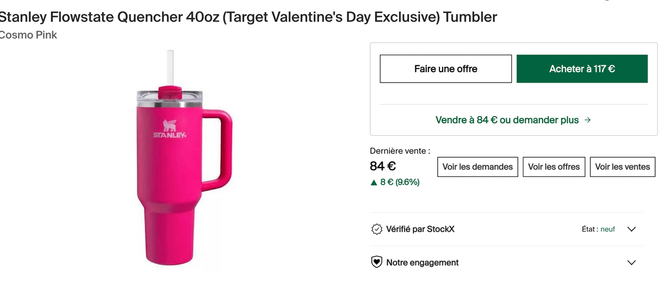Select "Voir les offres"
Screen dimensions: 659x288
tap(554, 167)
